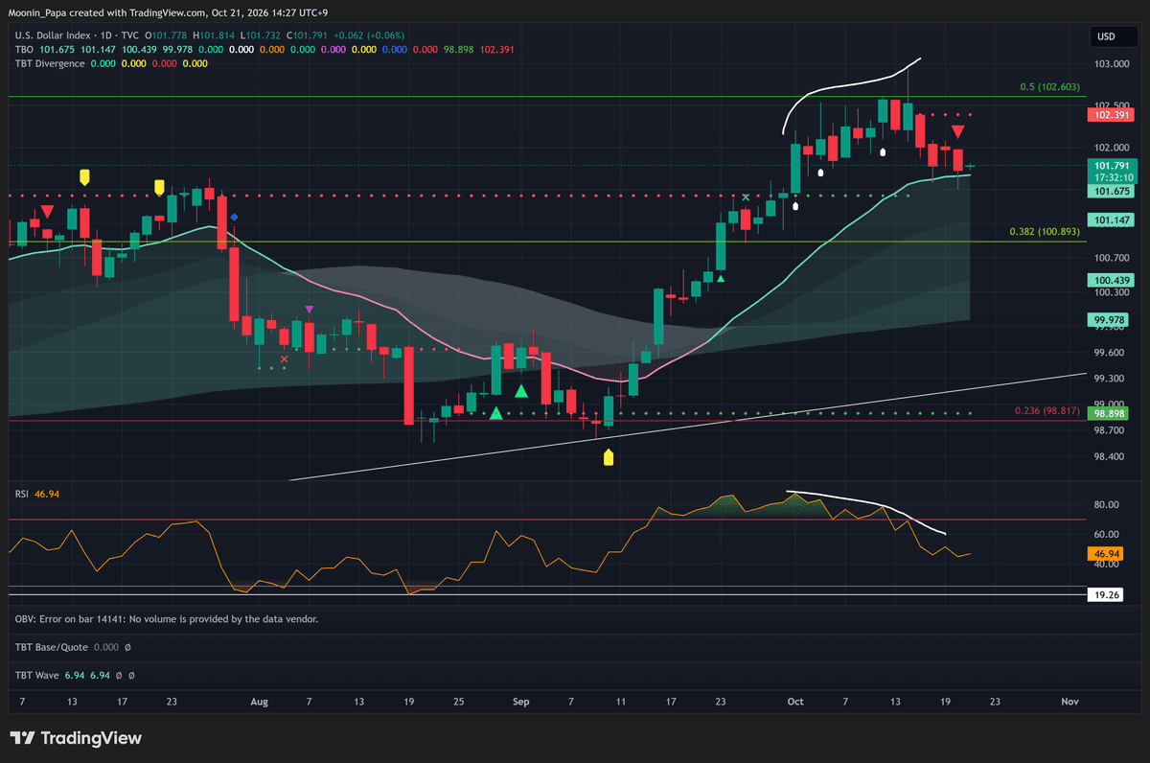Click the 0.236 (98.817) Fibonacci level label

(1047, 410)
